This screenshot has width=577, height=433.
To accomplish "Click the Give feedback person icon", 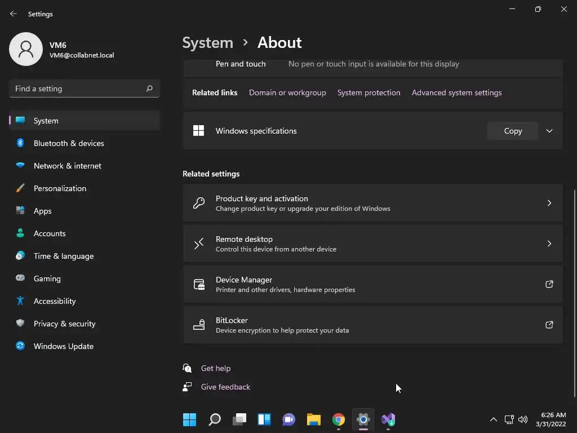I will 187,387.
